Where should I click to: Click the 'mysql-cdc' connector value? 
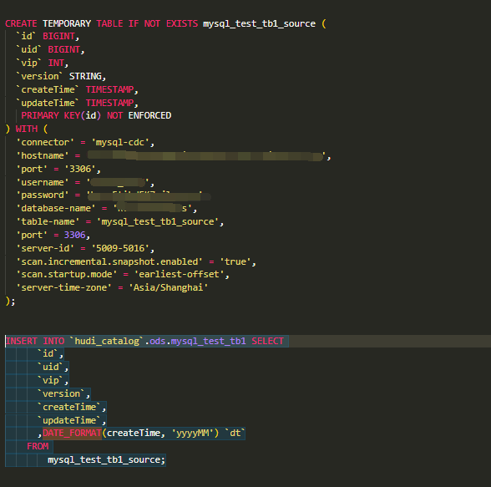tap(120, 143)
